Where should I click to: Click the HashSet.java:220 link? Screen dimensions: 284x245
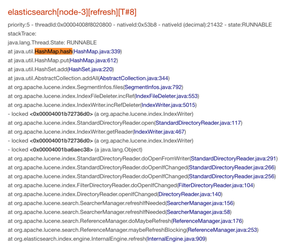90,69
